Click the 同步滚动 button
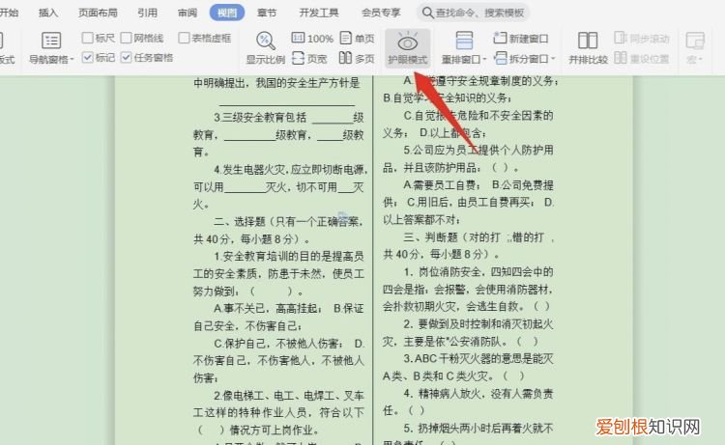This screenshot has width=725, height=445. [642, 39]
